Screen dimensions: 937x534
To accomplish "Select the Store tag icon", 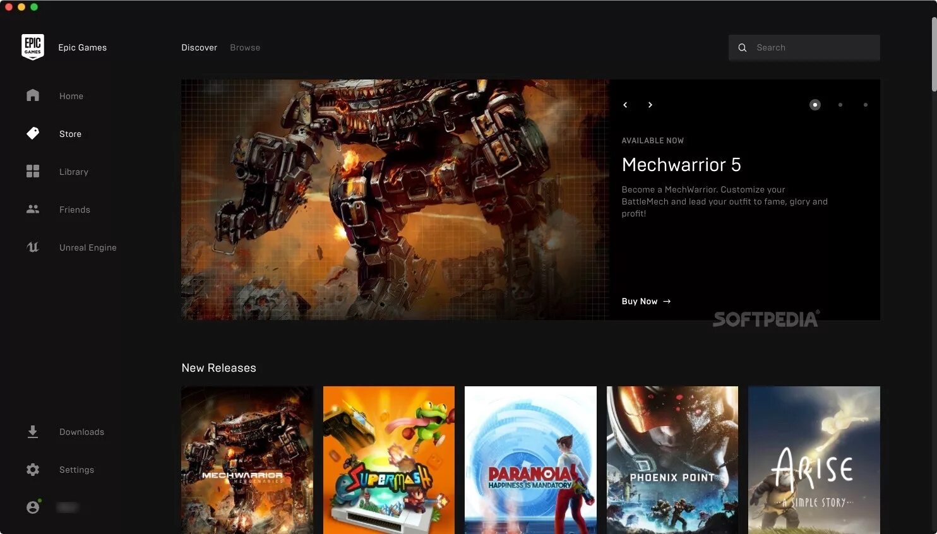I will (33, 133).
